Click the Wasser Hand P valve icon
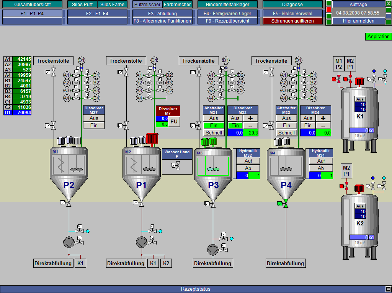This screenshot has width=392, height=293. click(177, 165)
